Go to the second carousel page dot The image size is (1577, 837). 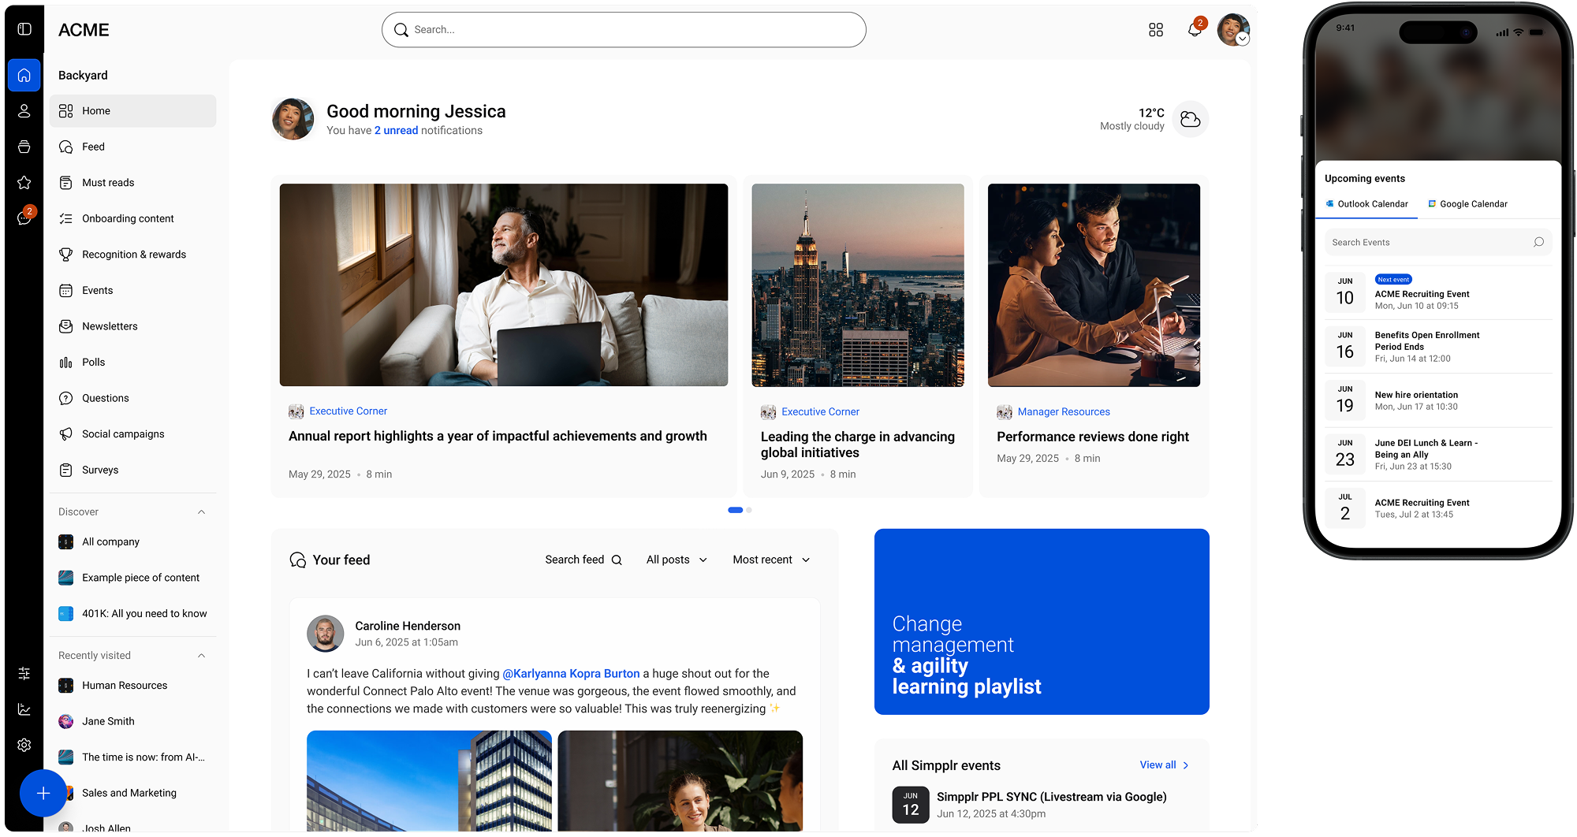click(749, 510)
